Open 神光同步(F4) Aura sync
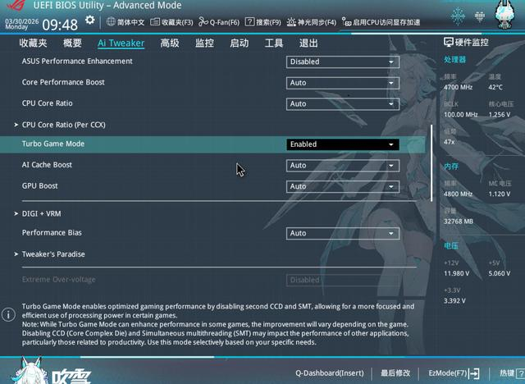525x384 pixels. [311, 22]
